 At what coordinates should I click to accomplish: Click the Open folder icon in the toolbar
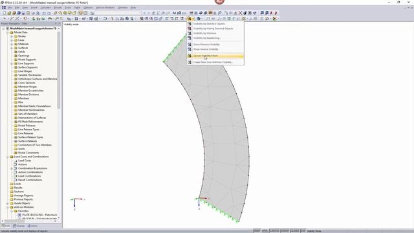(9, 13)
